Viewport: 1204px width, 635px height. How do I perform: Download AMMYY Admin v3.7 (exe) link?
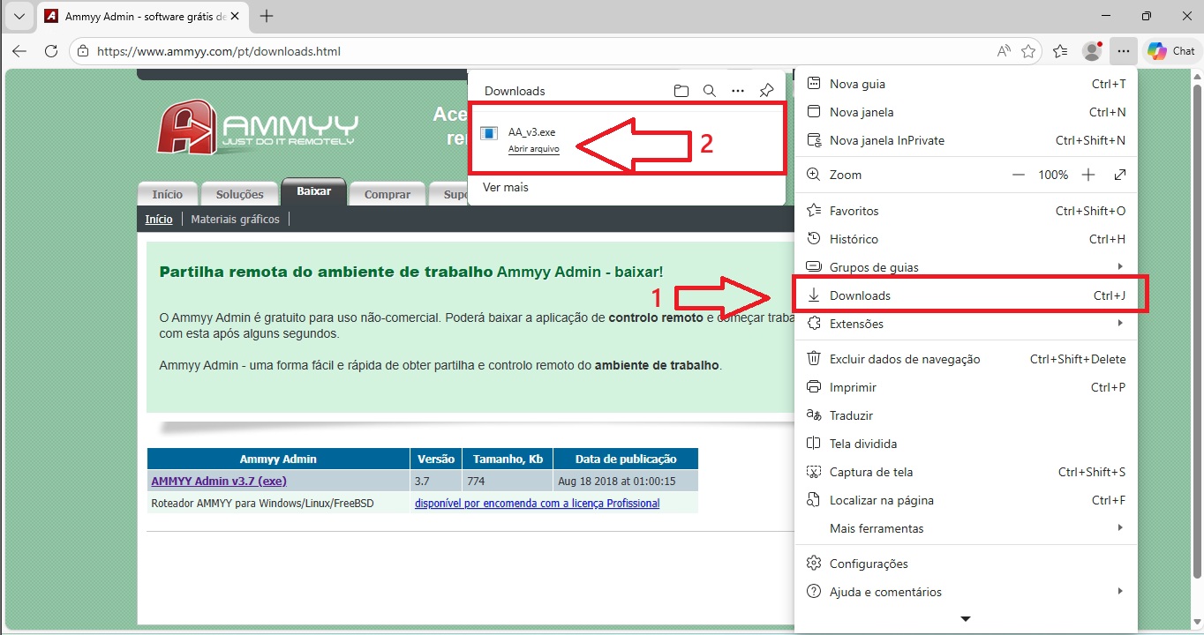[219, 481]
